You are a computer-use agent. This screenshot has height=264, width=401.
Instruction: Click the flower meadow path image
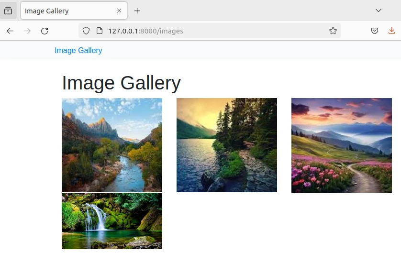tap(342, 145)
